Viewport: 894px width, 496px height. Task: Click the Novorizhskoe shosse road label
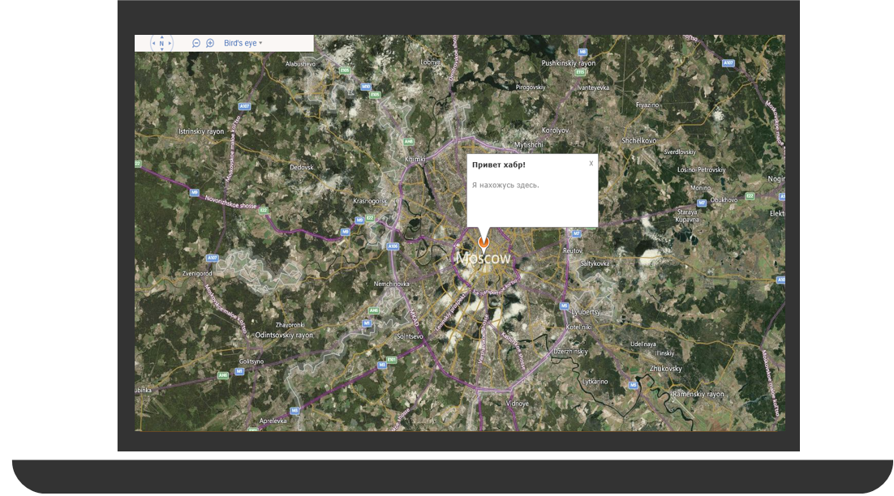(231, 202)
